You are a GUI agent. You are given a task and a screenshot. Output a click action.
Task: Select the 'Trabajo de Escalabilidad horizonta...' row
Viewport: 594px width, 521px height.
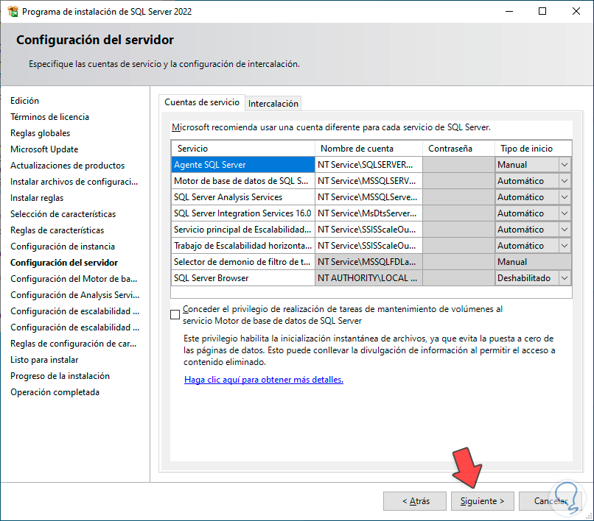242,246
